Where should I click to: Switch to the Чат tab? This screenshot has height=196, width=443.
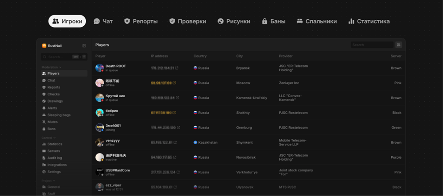pos(103,21)
